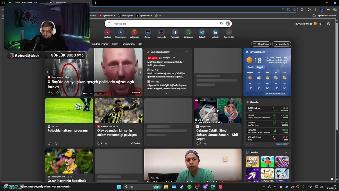Open weather card options menu
This screenshot has width=339, height=191.
click(286, 52)
